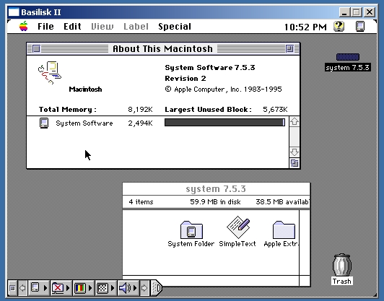Screen dimensions: 384x301
Task: Maximize the Basilisk II window
Action: click(x=357, y=12)
